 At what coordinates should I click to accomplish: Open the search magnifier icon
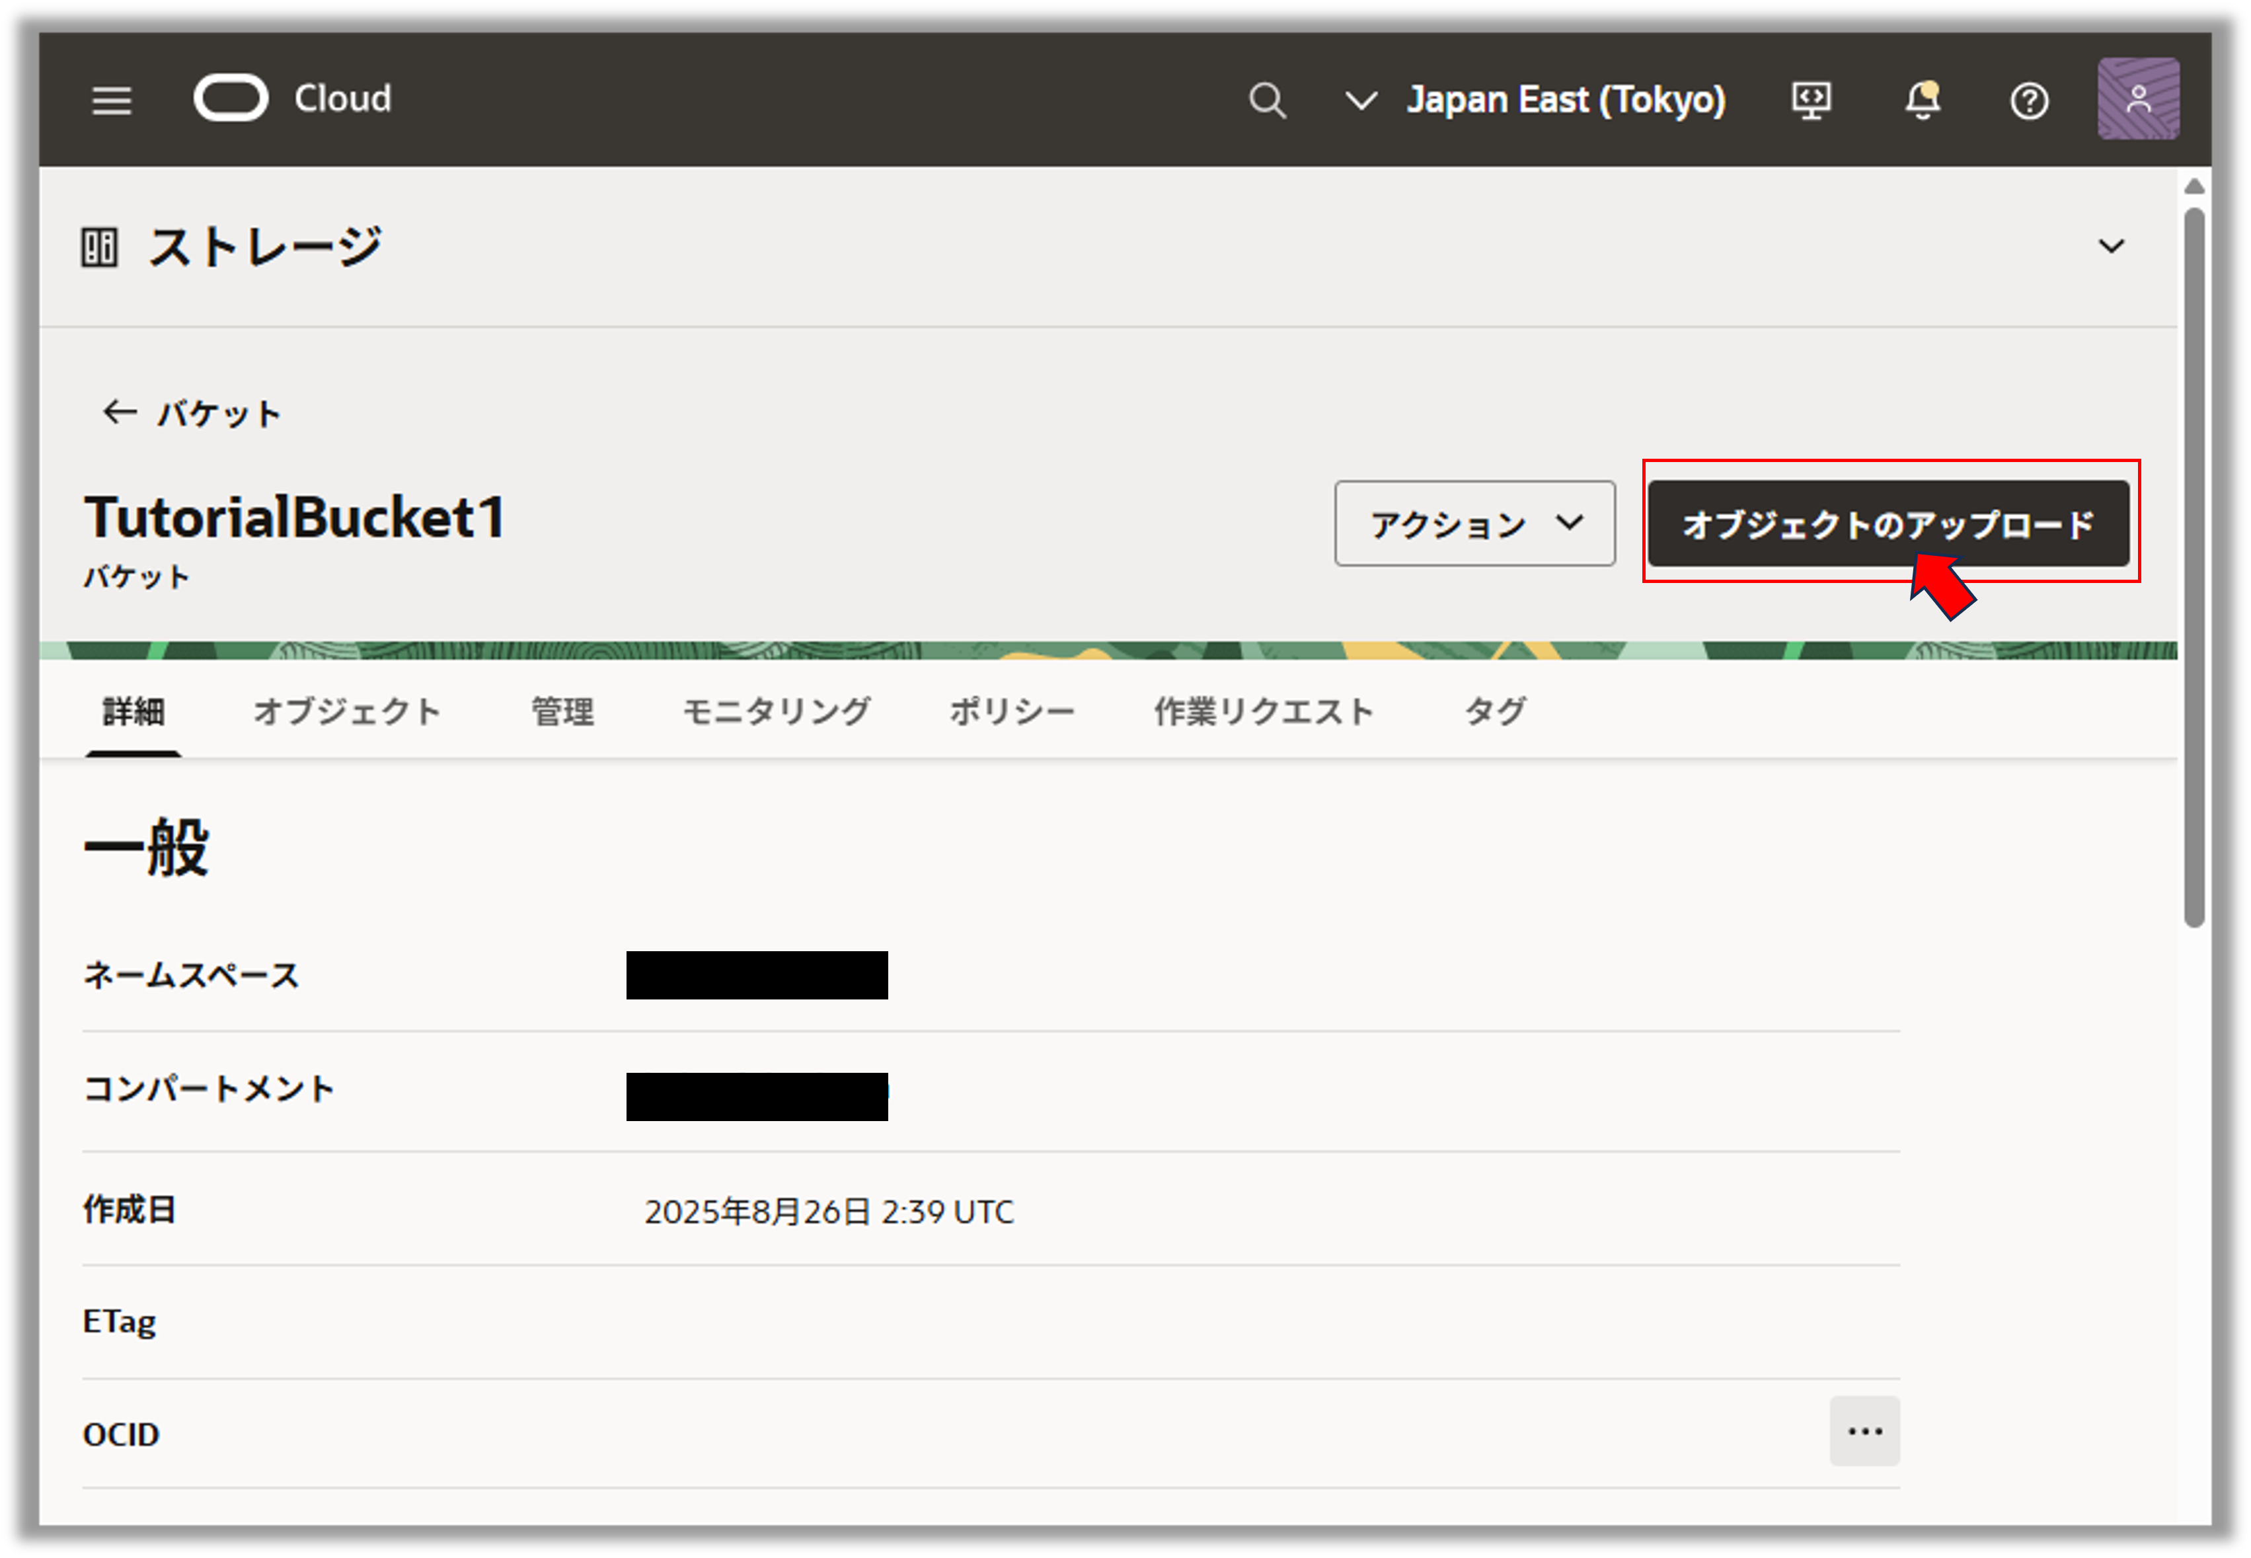[1266, 100]
